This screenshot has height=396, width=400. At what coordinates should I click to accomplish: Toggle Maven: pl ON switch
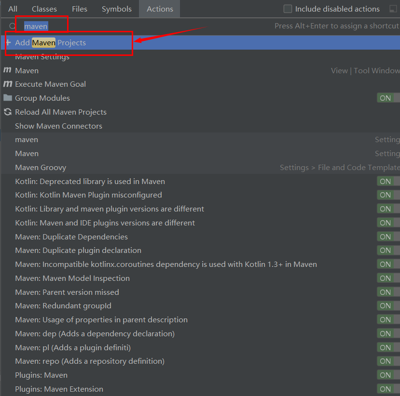[x=388, y=348]
